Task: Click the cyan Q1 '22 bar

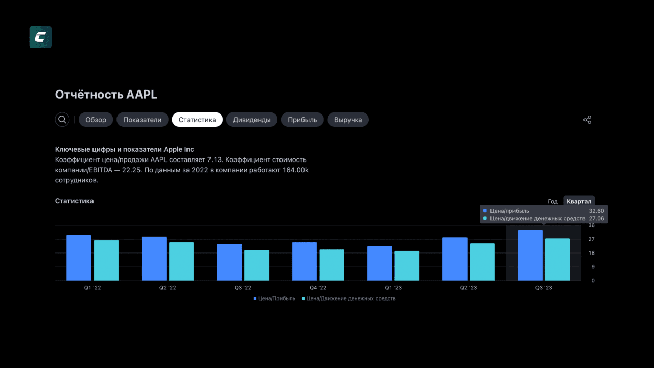Action: [x=106, y=260]
